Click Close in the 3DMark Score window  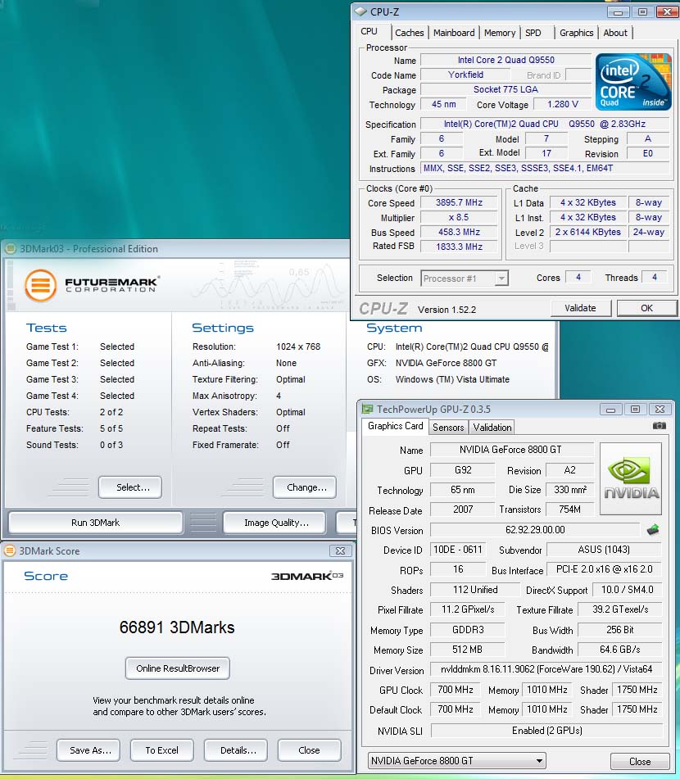pos(309,750)
